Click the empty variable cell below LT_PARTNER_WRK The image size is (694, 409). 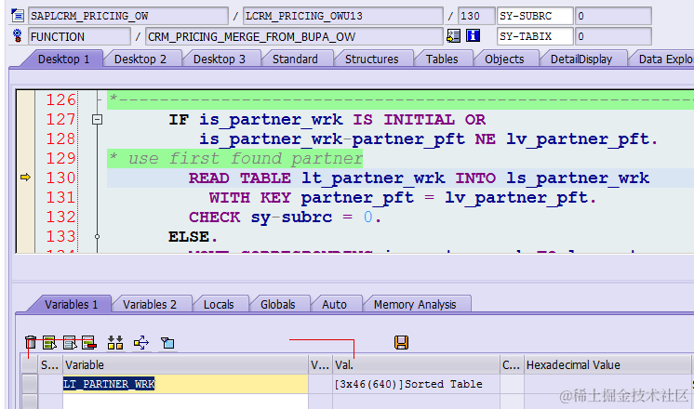click(185, 402)
